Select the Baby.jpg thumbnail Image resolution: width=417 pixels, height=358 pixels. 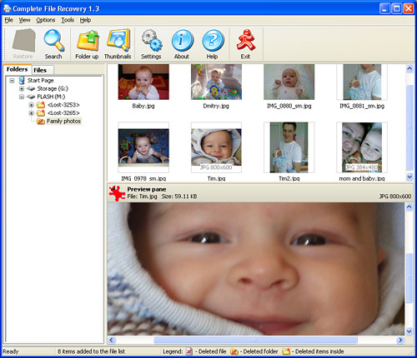point(143,82)
